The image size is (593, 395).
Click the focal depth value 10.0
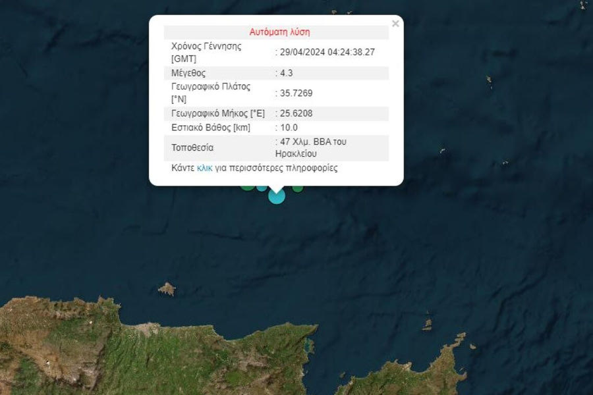(x=289, y=128)
